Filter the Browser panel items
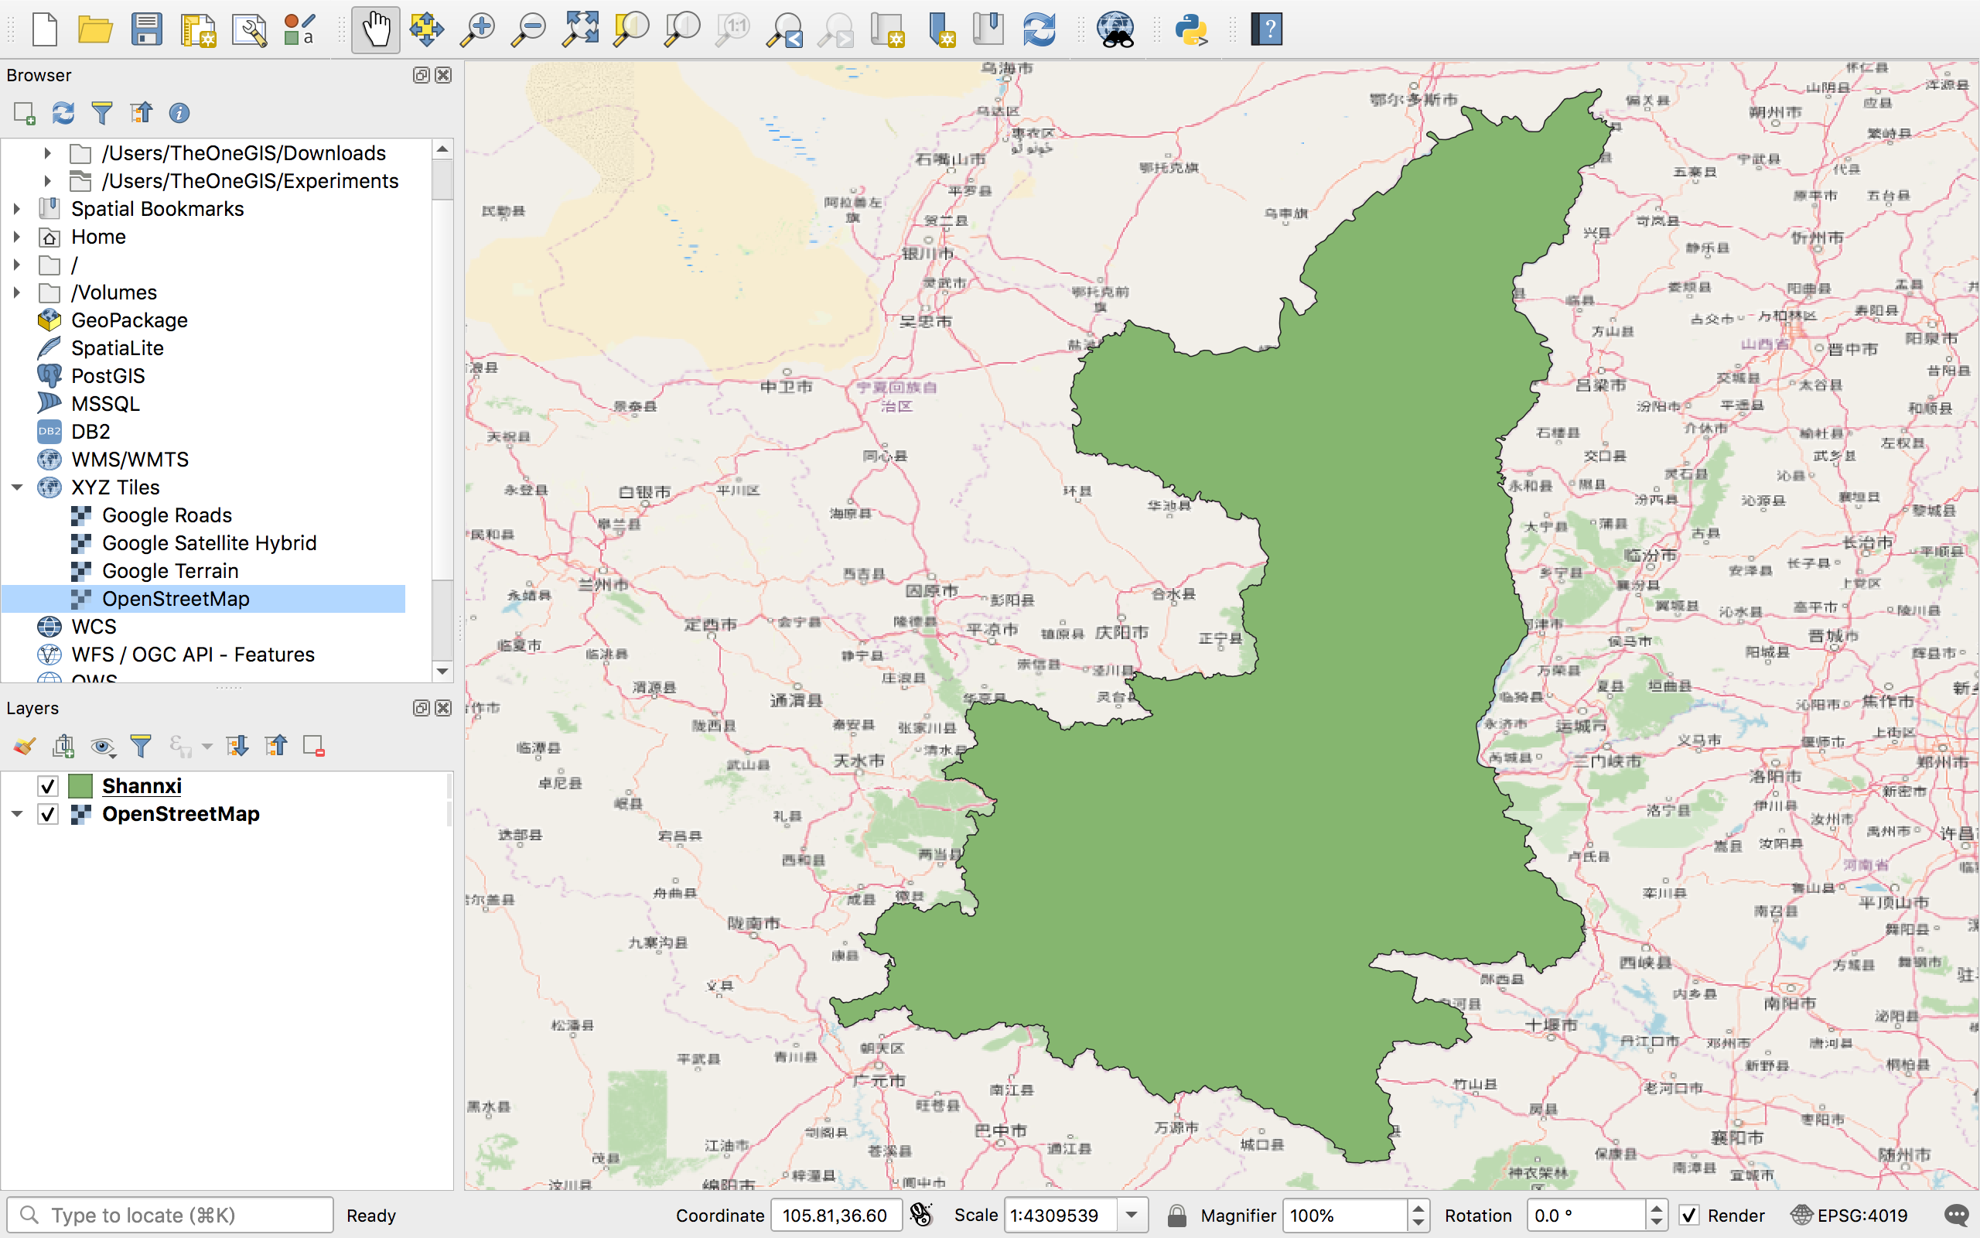Screen dimensions: 1980x1238 click(x=101, y=112)
